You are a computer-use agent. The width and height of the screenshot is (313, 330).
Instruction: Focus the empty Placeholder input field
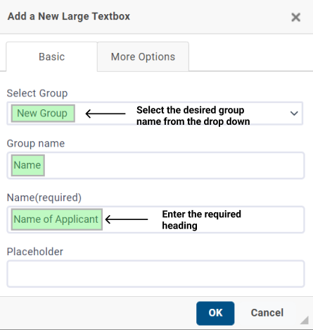155,274
